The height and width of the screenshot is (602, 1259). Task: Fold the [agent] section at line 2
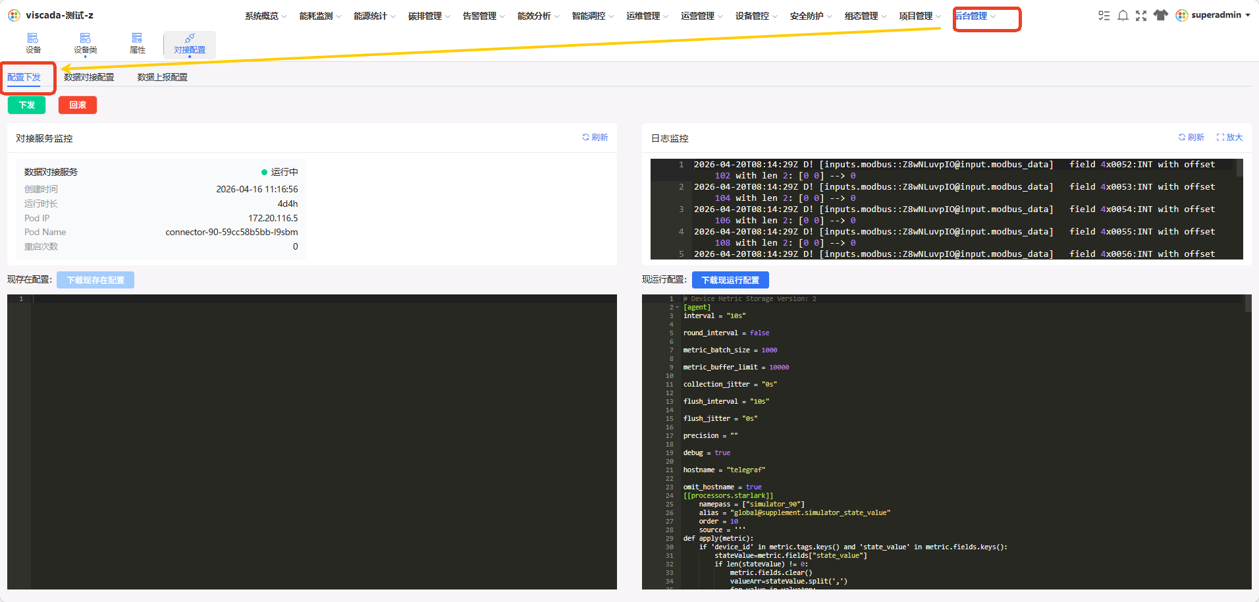point(677,308)
